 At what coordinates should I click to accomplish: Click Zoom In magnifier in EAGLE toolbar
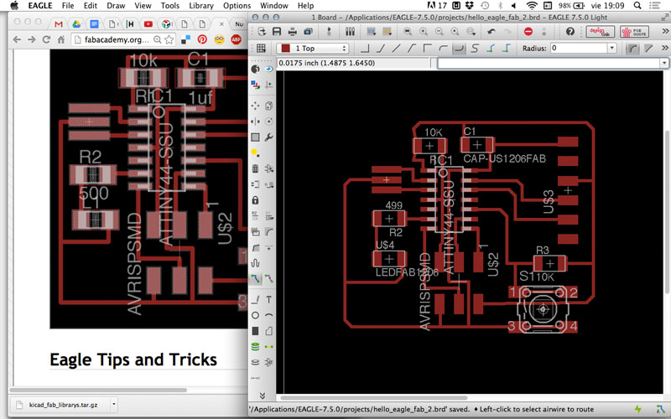click(x=424, y=32)
